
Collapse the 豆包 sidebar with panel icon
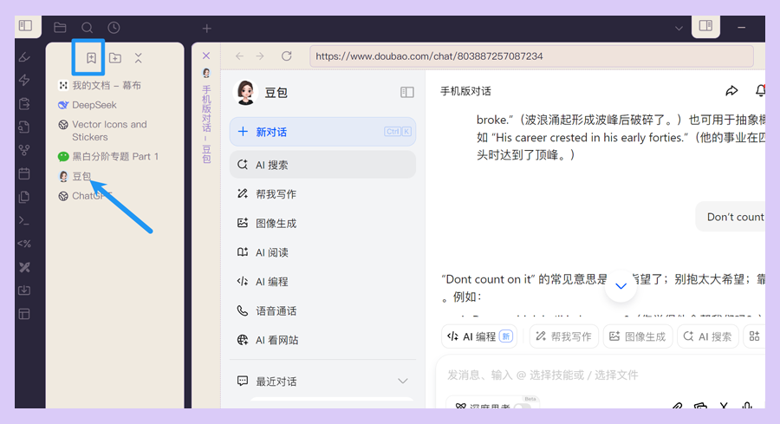coord(407,93)
